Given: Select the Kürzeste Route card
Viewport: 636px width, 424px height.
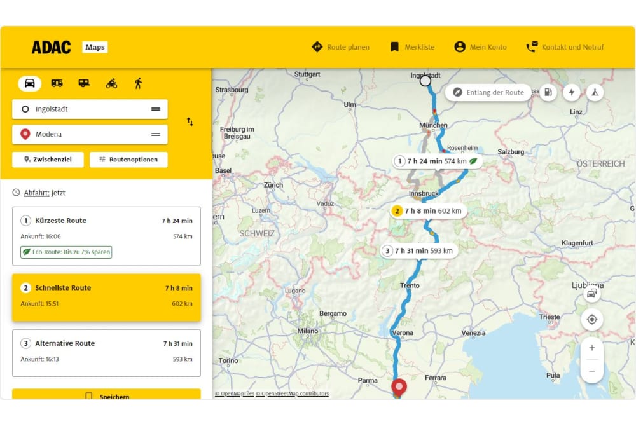Looking at the screenshot, I should coord(106,236).
